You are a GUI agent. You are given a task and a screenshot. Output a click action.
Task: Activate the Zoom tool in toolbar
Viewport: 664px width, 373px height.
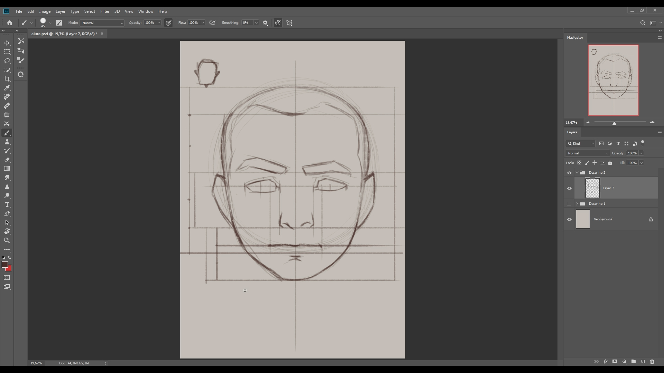coord(7,241)
